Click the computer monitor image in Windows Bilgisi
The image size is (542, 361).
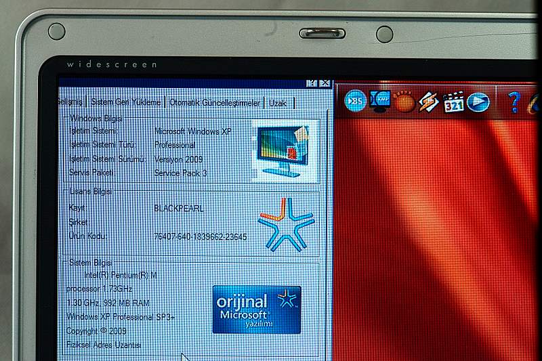283,151
